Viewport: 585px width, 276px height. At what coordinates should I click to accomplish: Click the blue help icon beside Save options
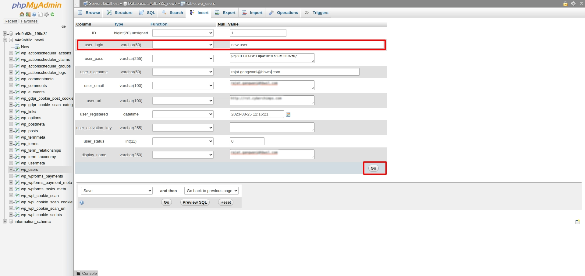82,202
